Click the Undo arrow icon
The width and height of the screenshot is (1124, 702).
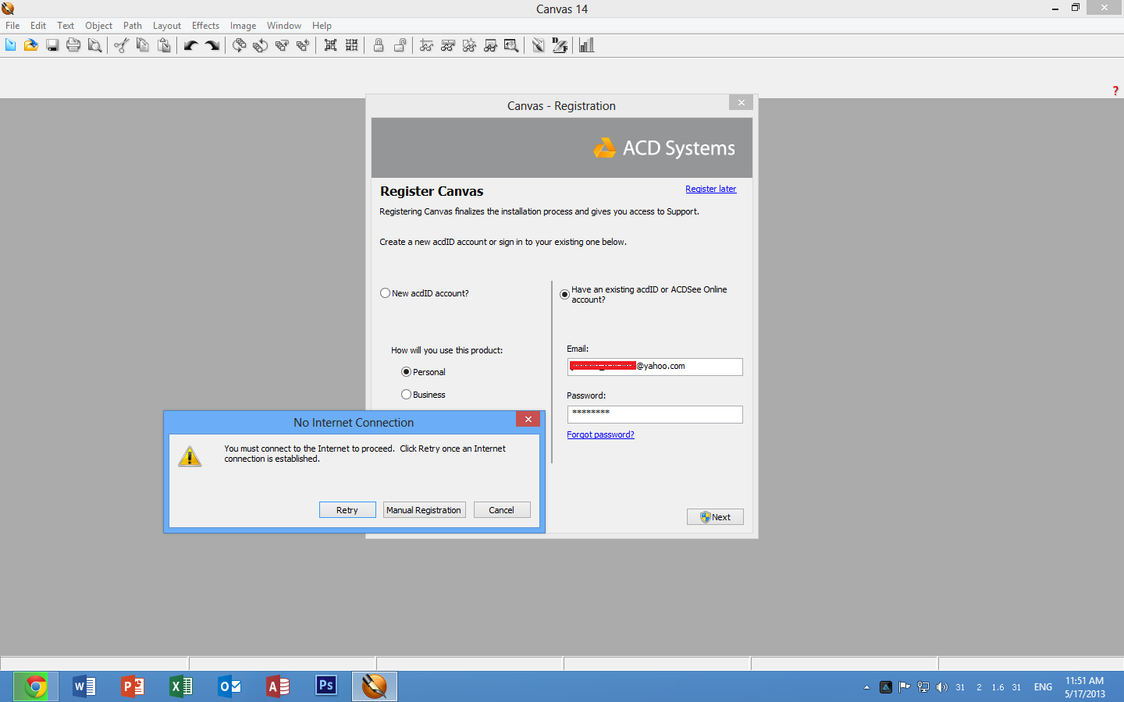click(x=190, y=45)
